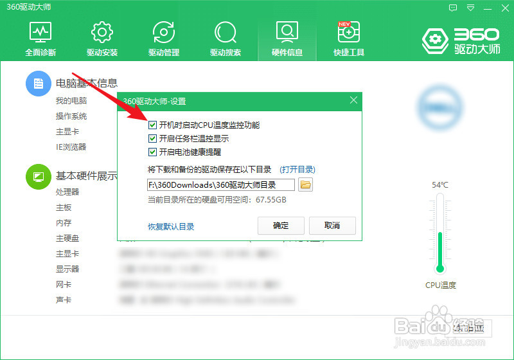Click the CPU温度 label
Viewport: 514px width, 360px height.
pyautogui.click(x=441, y=285)
